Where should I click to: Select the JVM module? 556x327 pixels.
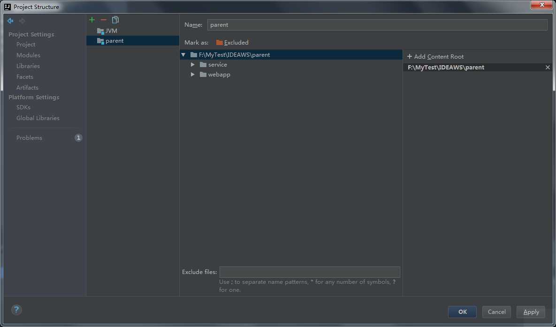[133, 31]
